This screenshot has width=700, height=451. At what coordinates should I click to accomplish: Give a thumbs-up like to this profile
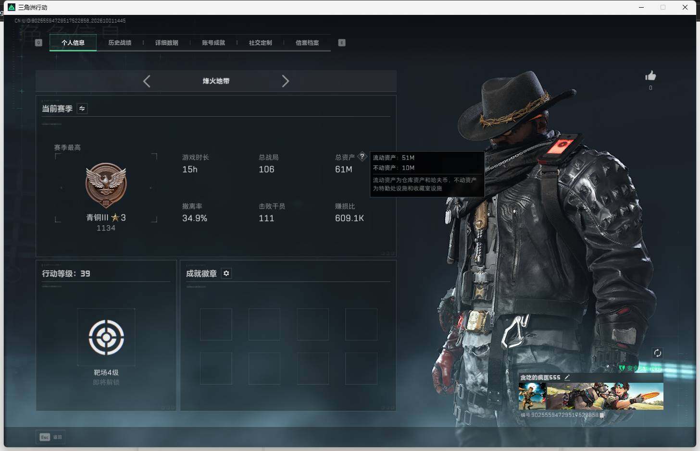click(x=650, y=76)
